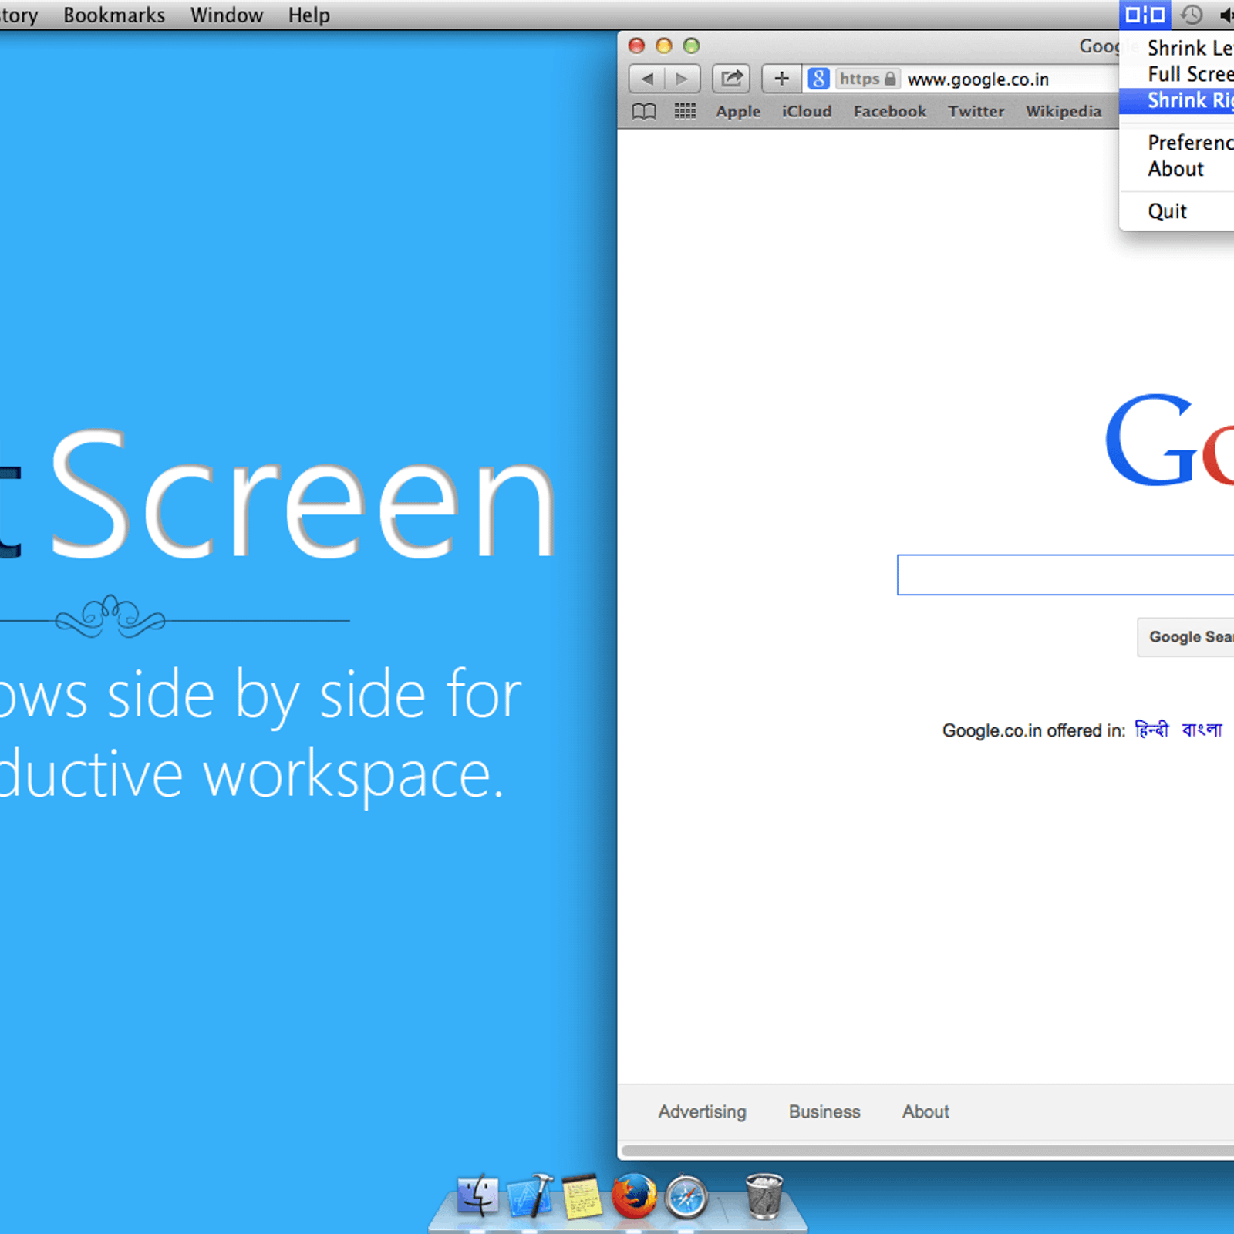The image size is (1234, 1234).
Task: Click the Safari Share button
Action: pyautogui.click(x=731, y=79)
